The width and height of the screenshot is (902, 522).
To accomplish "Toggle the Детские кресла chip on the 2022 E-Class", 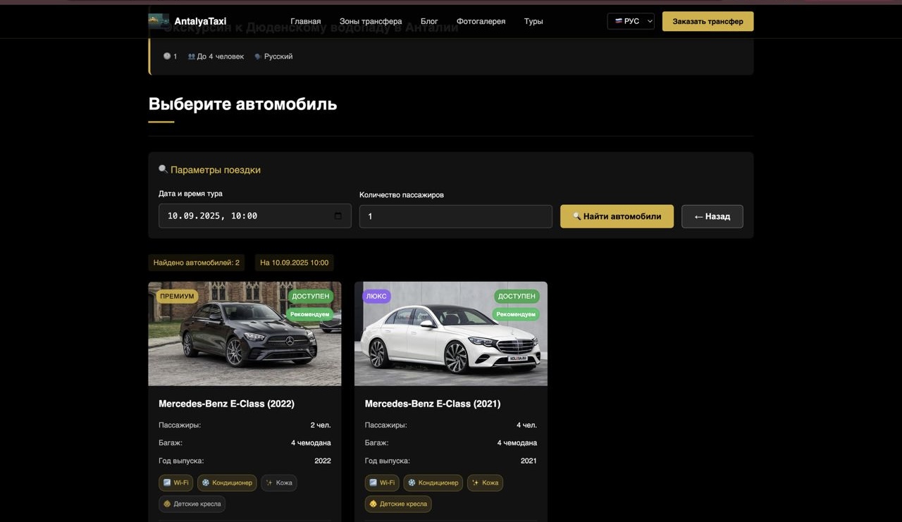I will 192,504.
